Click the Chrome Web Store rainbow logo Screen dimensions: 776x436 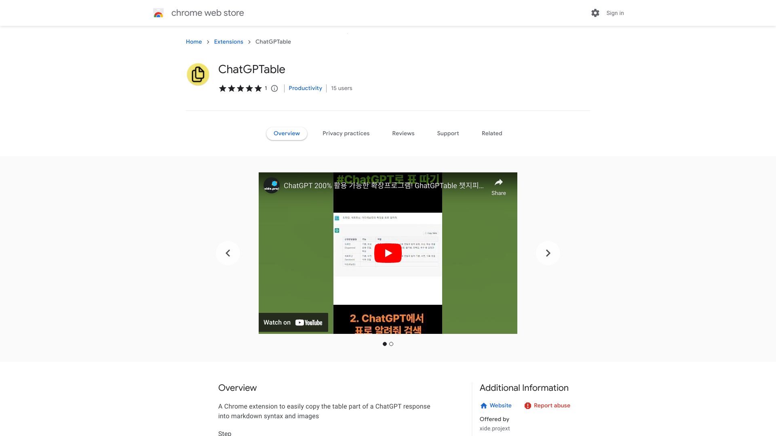pos(158,13)
